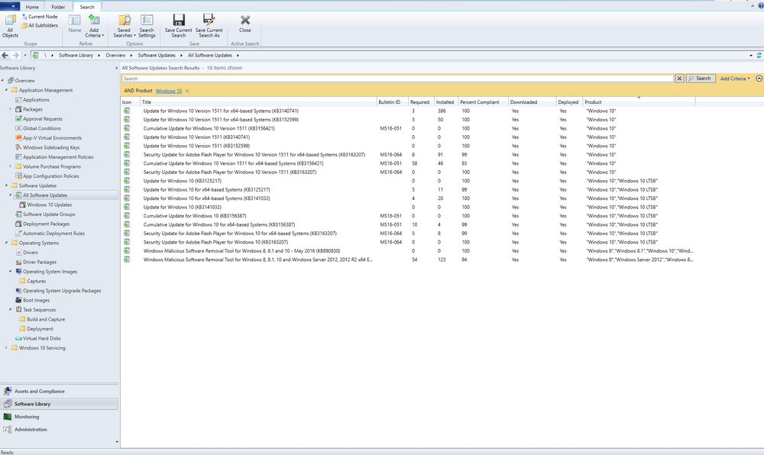Refresh the view using the refresh icon
This screenshot has height=455, width=764.
tap(759, 56)
